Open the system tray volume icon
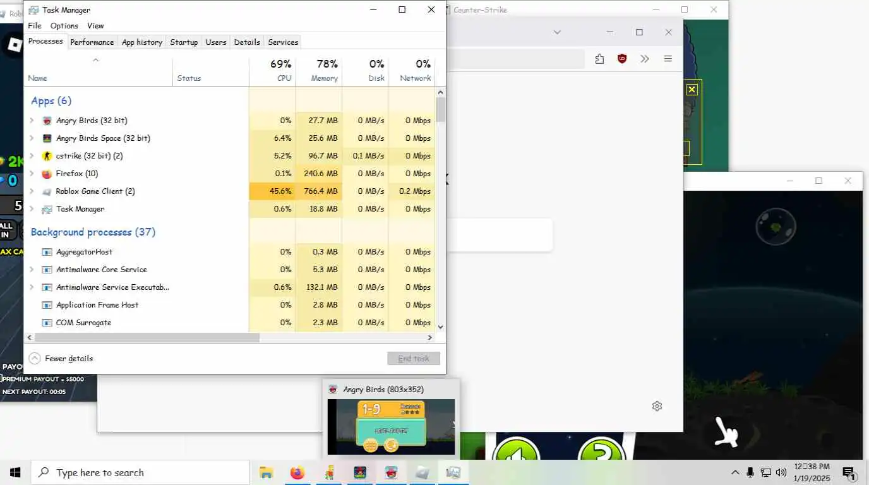 [781, 472]
